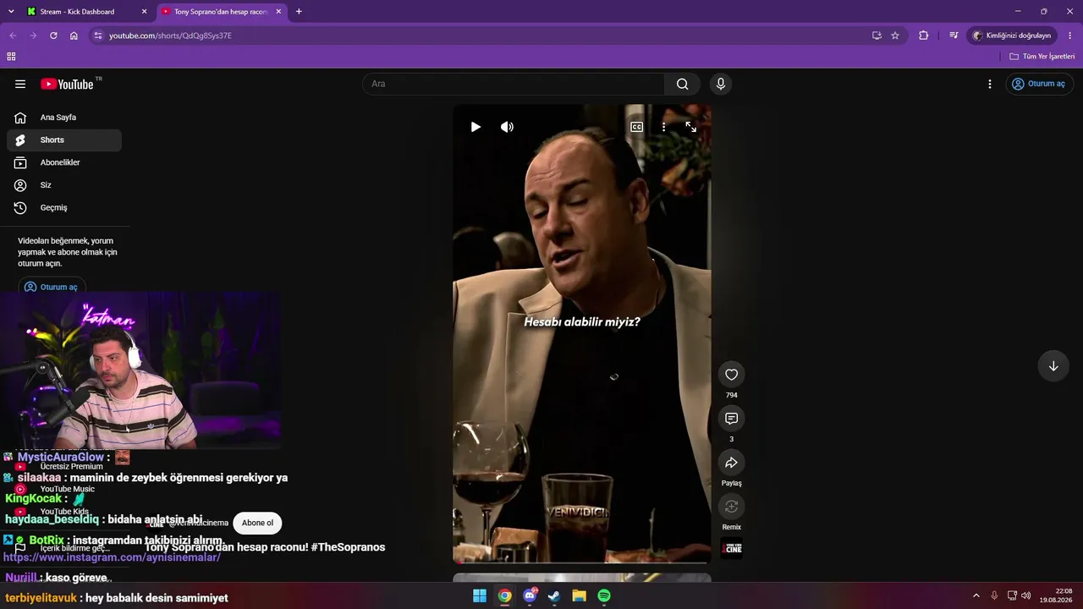1083x609 pixels.
Task: Click the #TheSopranos video title
Action: tap(265, 547)
